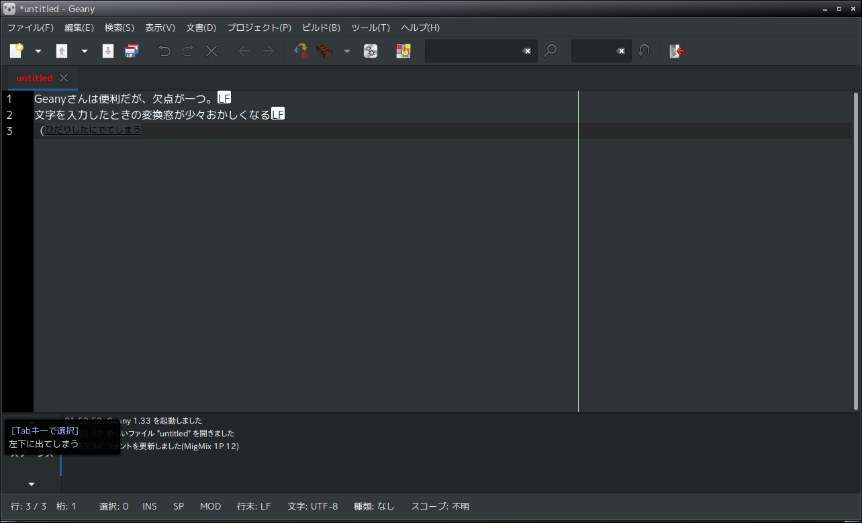Click the magnifier find icon
The image size is (862, 523).
(550, 51)
